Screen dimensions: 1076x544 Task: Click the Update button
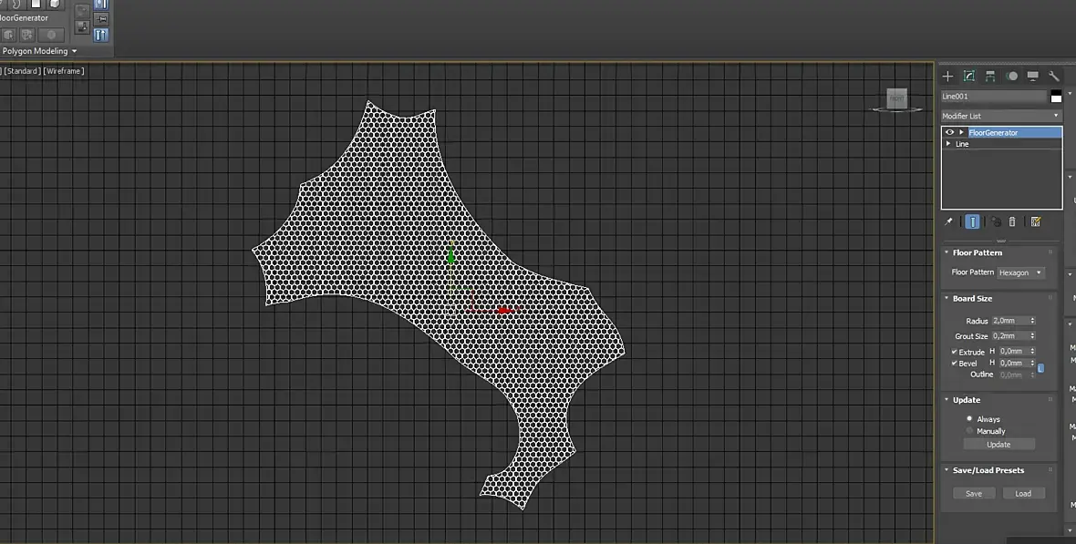(x=998, y=445)
